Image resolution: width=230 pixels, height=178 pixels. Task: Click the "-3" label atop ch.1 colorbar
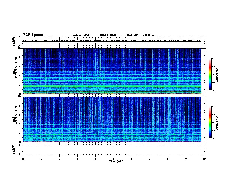point(214,58)
